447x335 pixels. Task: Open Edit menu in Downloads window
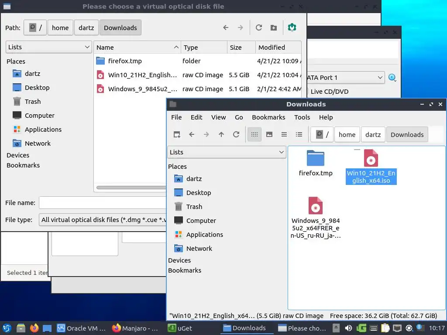coord(196,117)
